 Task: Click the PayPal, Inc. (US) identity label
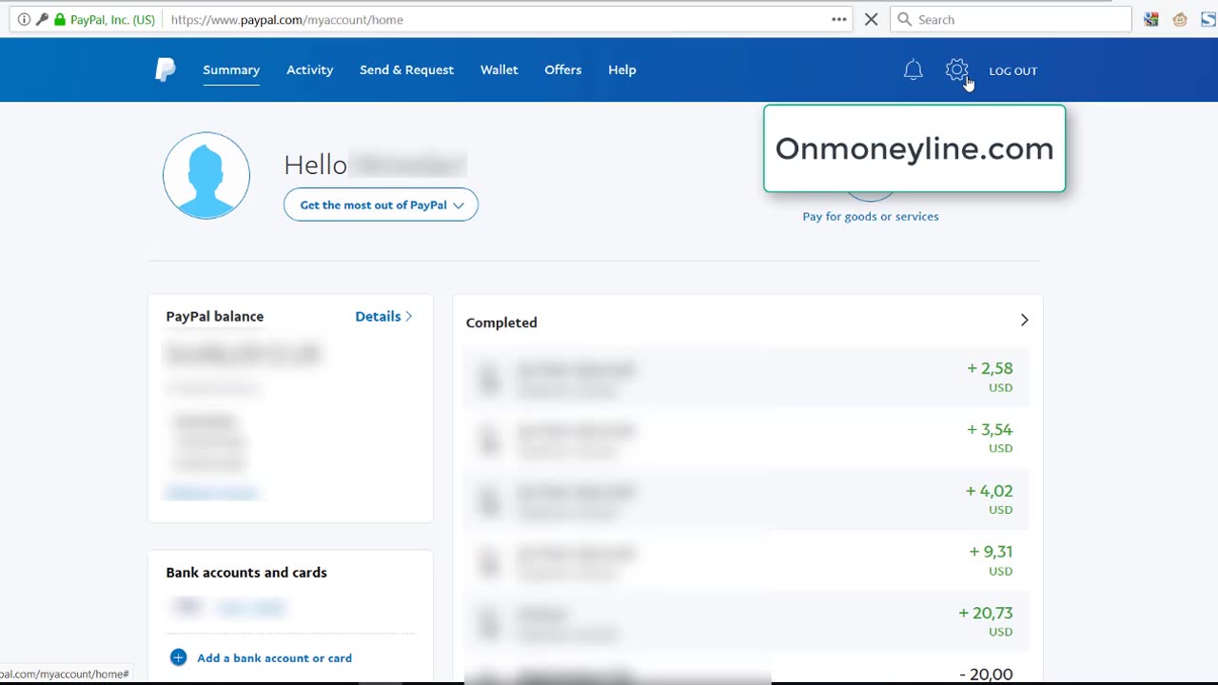[x=112, y=19]
